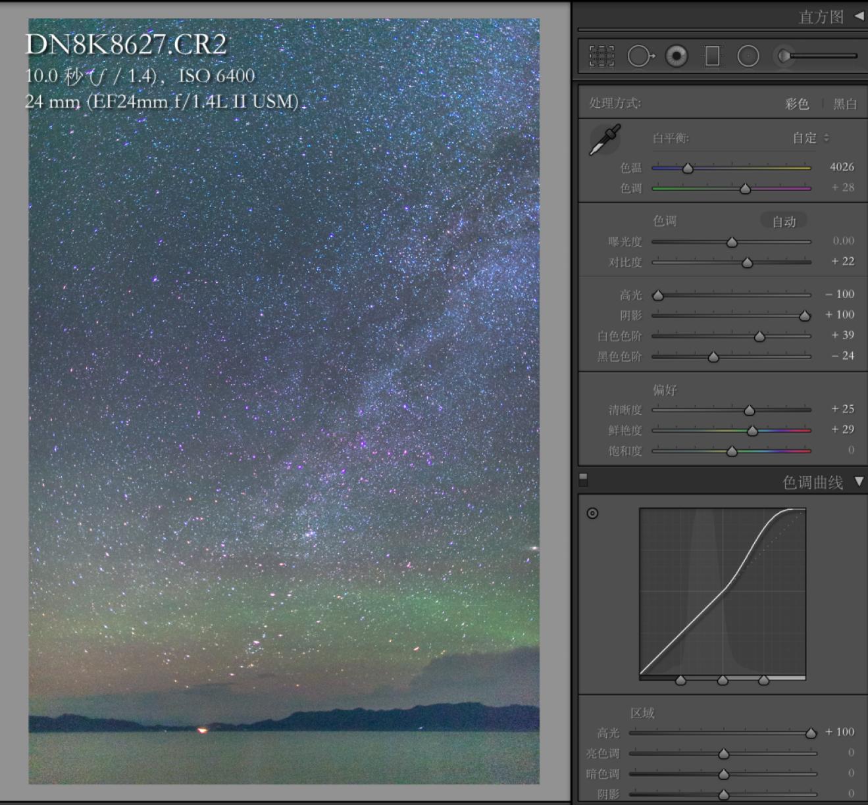Select the Radial Filter tool

tap(748, 57)
